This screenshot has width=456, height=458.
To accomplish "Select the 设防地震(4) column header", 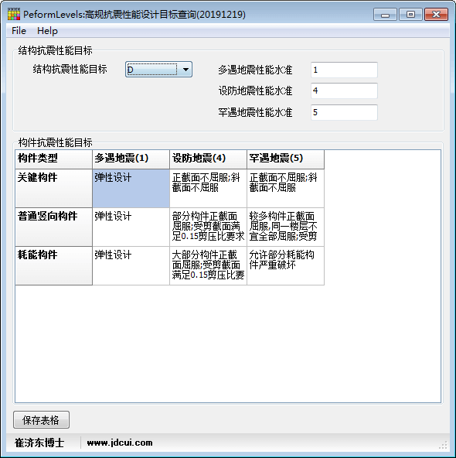I will point(209,159).
